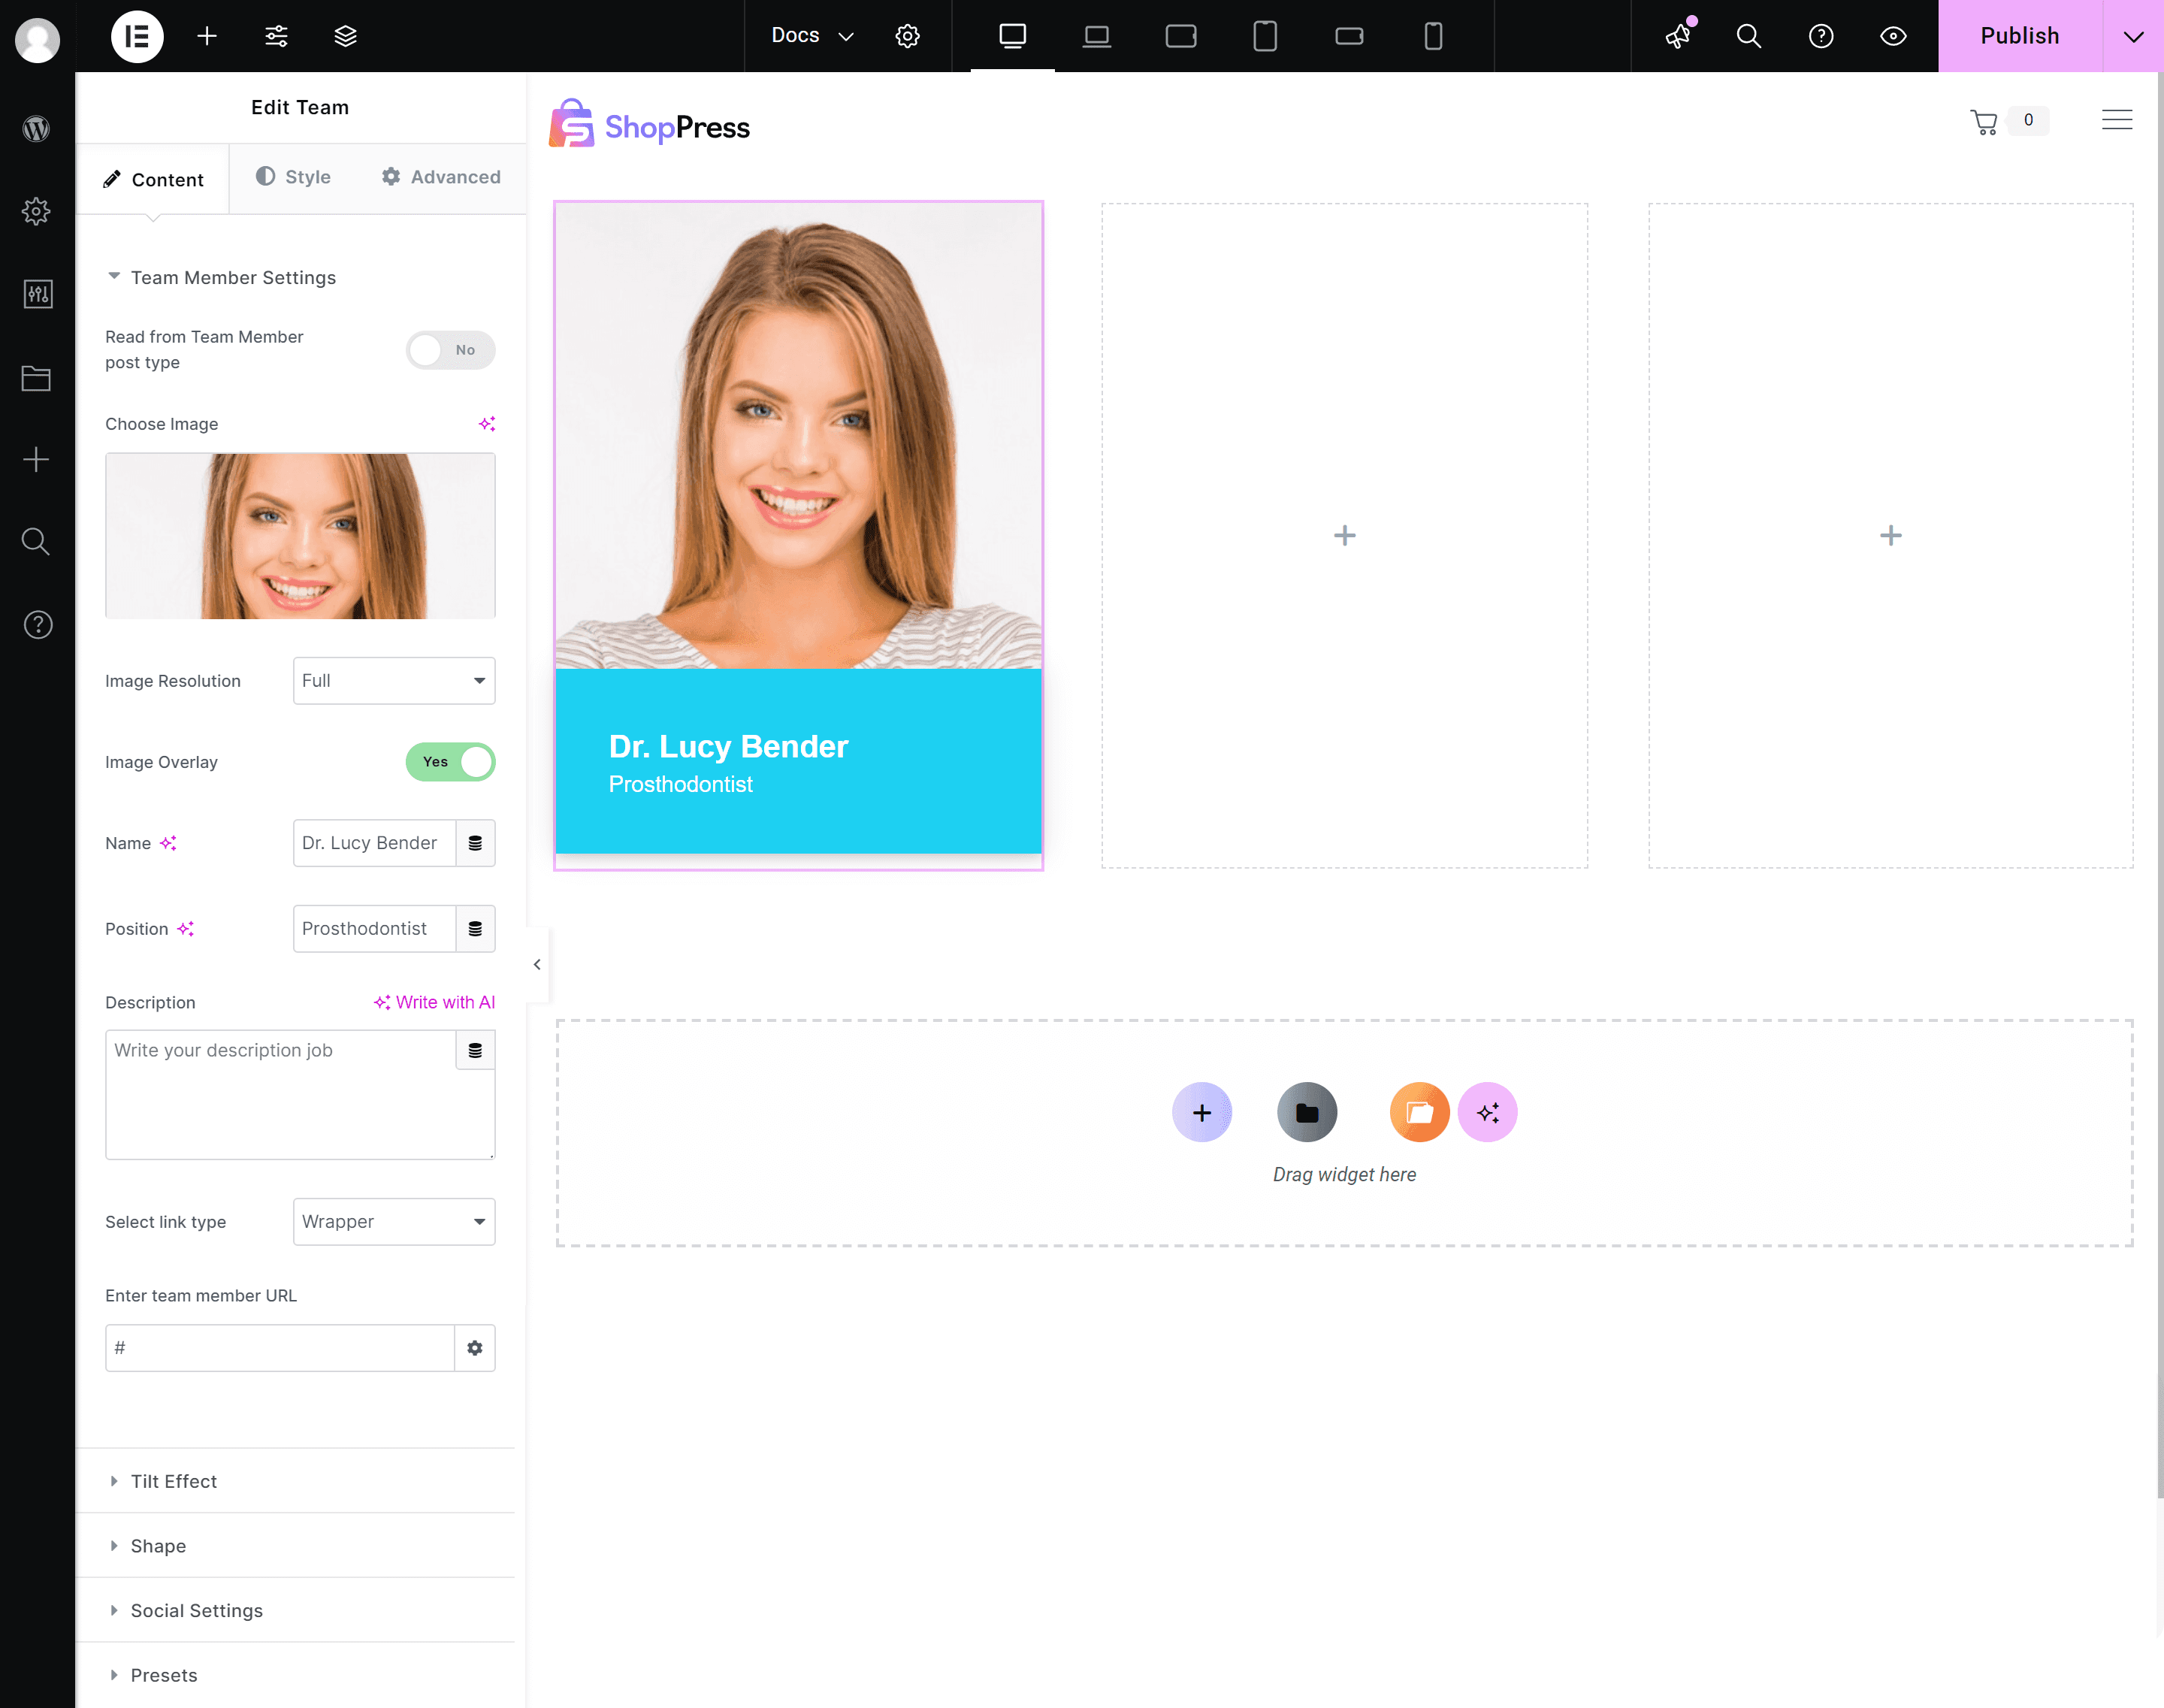The width and height of the screenshot is (2164, 1708).
Task: Open Image Resolution dropdown
Action: (x=394, y=681)
